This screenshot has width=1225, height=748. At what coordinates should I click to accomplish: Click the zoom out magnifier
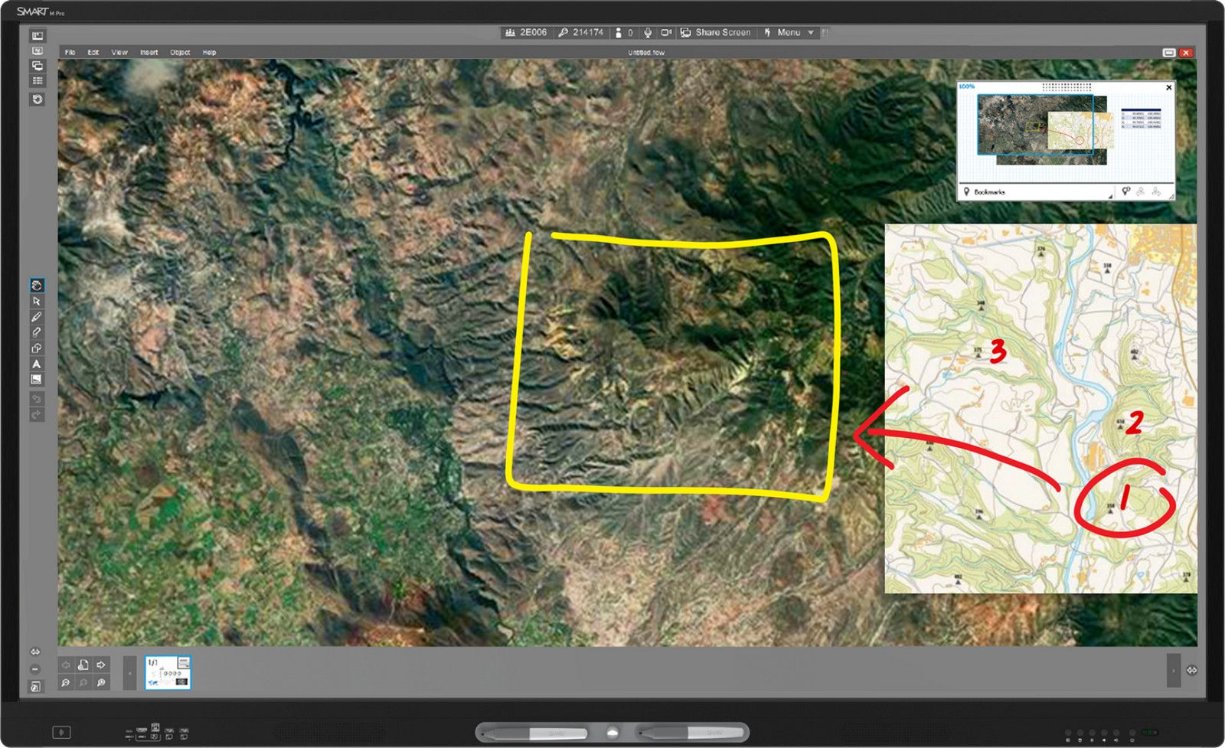(x=66, y=682)
